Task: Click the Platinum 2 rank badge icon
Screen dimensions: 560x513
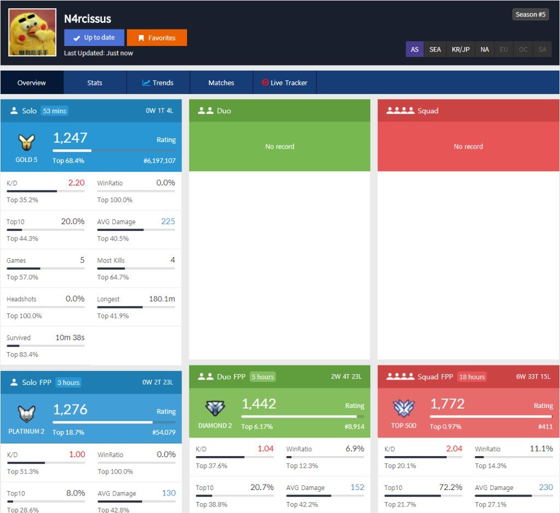Action: [x=26, y=414]
